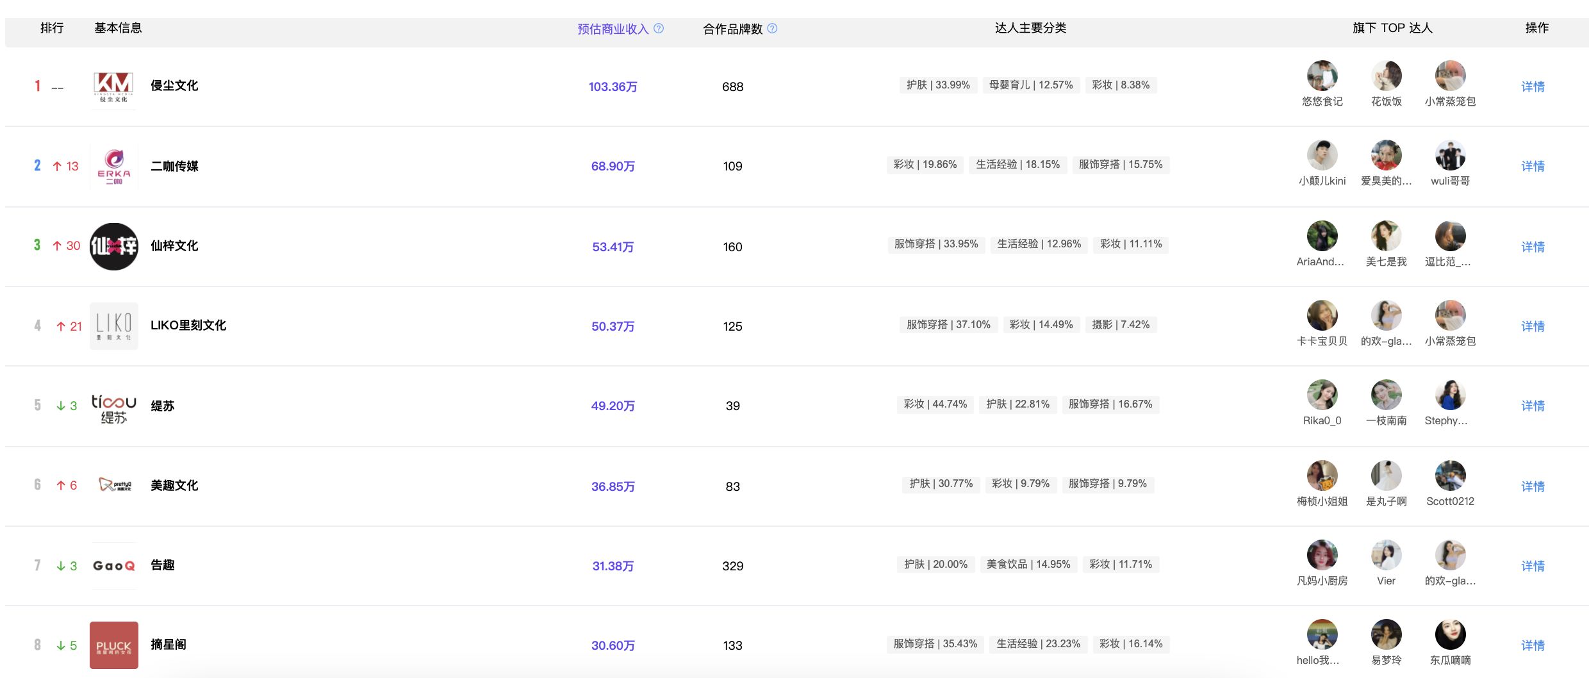Open the 二咖传媒 ERKA logo
Image resolution: width=1589 pixels, height=678 pixels.
pyautogui.click(x=114, y=167)
